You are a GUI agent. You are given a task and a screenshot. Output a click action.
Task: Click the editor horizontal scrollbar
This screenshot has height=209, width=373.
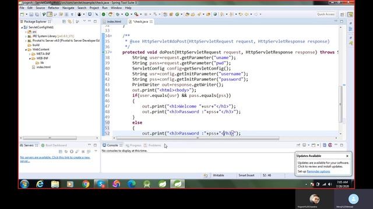coord(198,138)
